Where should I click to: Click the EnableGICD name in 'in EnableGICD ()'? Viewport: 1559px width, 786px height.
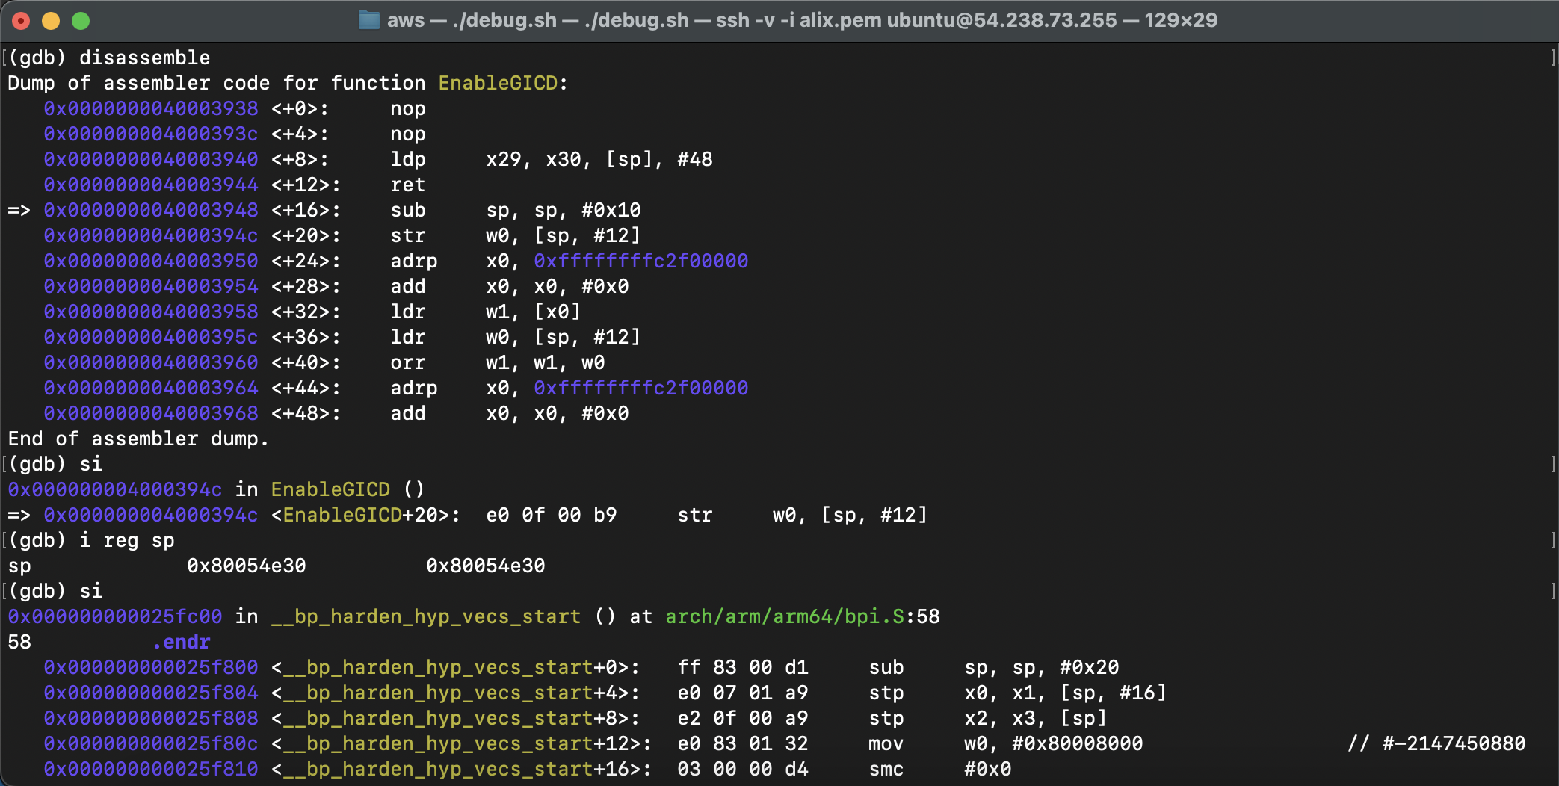click(x=330, y=489)
